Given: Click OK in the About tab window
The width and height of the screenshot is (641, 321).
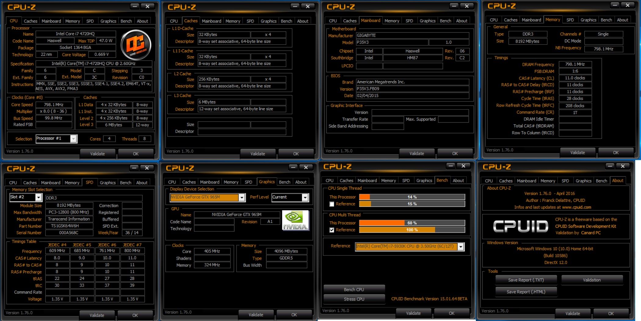Looking at the screenshot, I should tap(611, 313).
